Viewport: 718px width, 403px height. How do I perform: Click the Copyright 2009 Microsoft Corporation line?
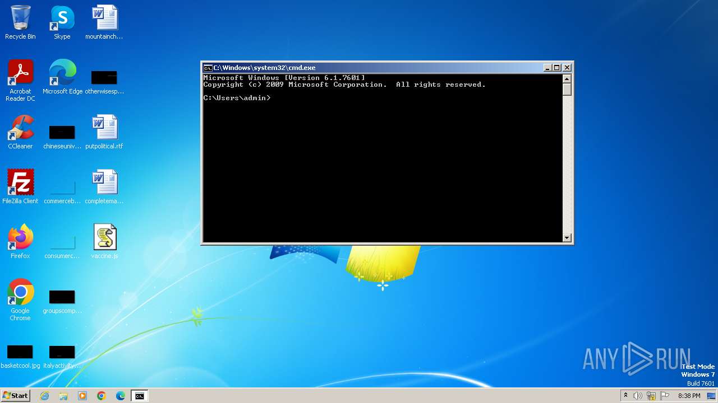coord(344,85)
